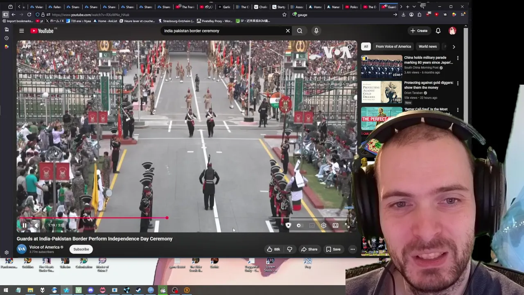Open File Explorer from taskbar
Viewport: 524px width, 295px height.
click(30, 290)
